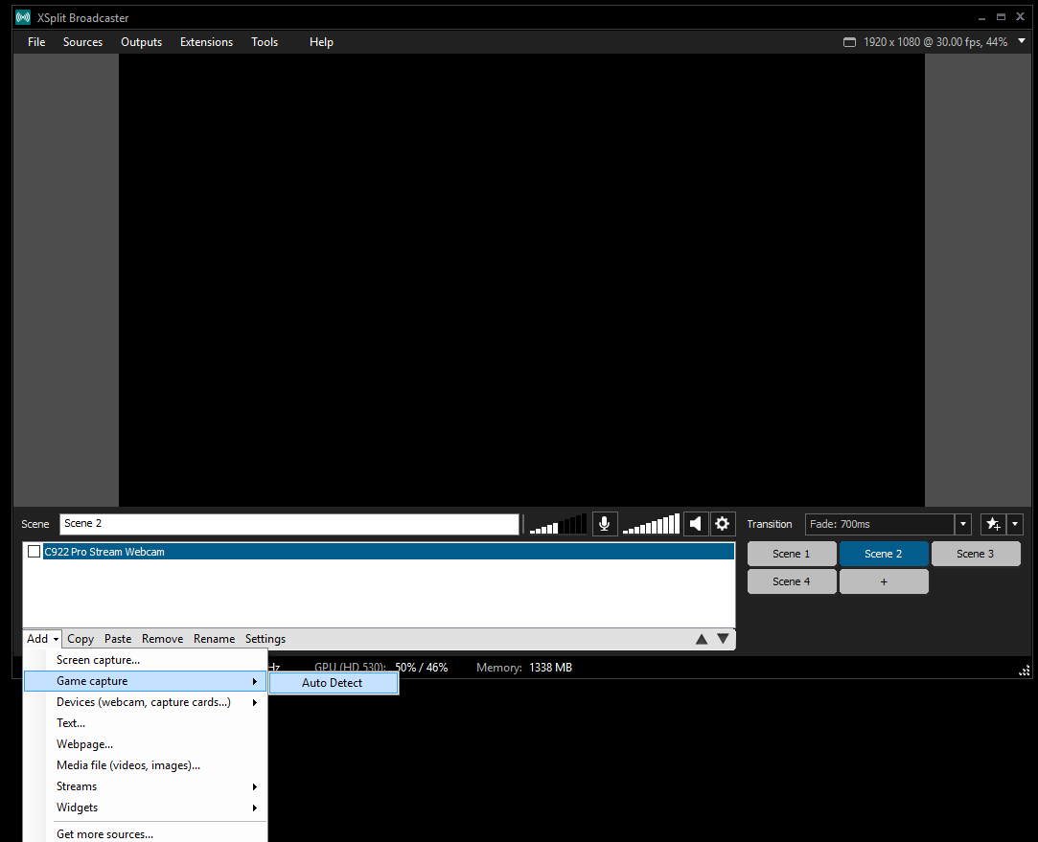Click the GPU usage 50% / 46% value
Viewport: 1038px width, 842px height.
coord(422,668)
